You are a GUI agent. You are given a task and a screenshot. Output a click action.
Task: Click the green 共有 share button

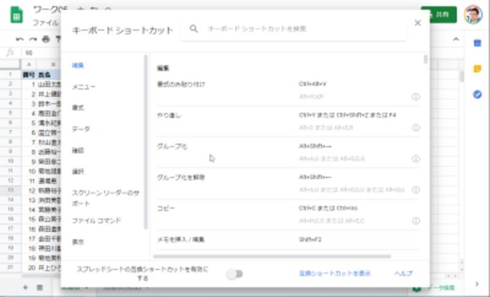pyautogui.click(x=439, y=15)
